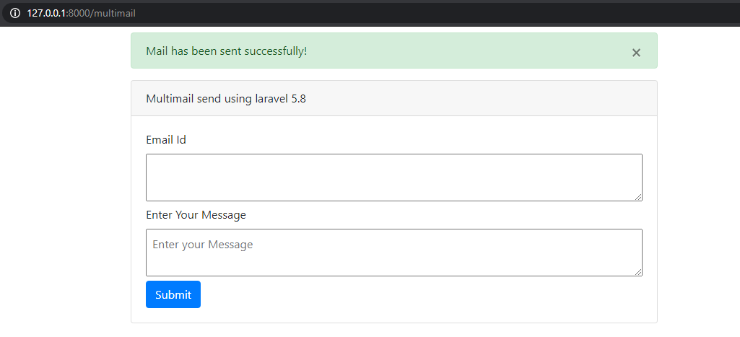Click empty space in the browser address bar

pos(433,13)
